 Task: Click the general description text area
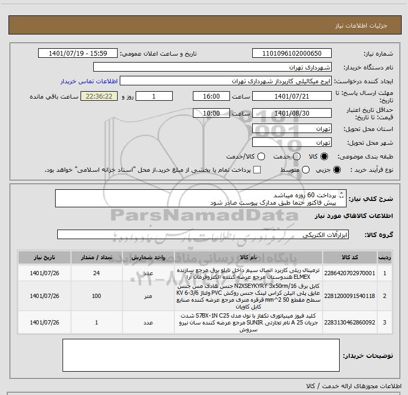point(201,198)
